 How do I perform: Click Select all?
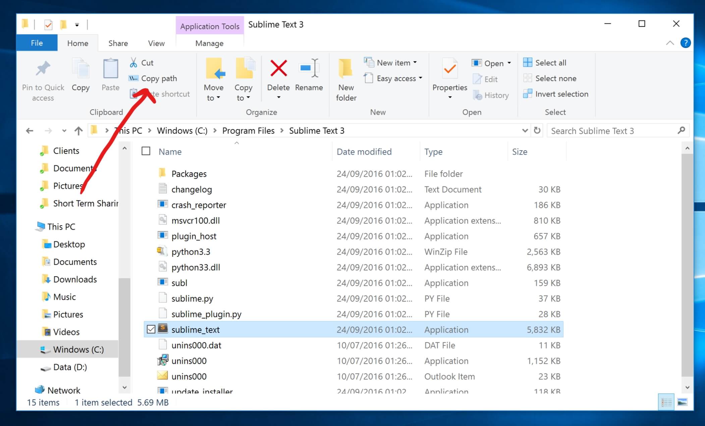550,62
